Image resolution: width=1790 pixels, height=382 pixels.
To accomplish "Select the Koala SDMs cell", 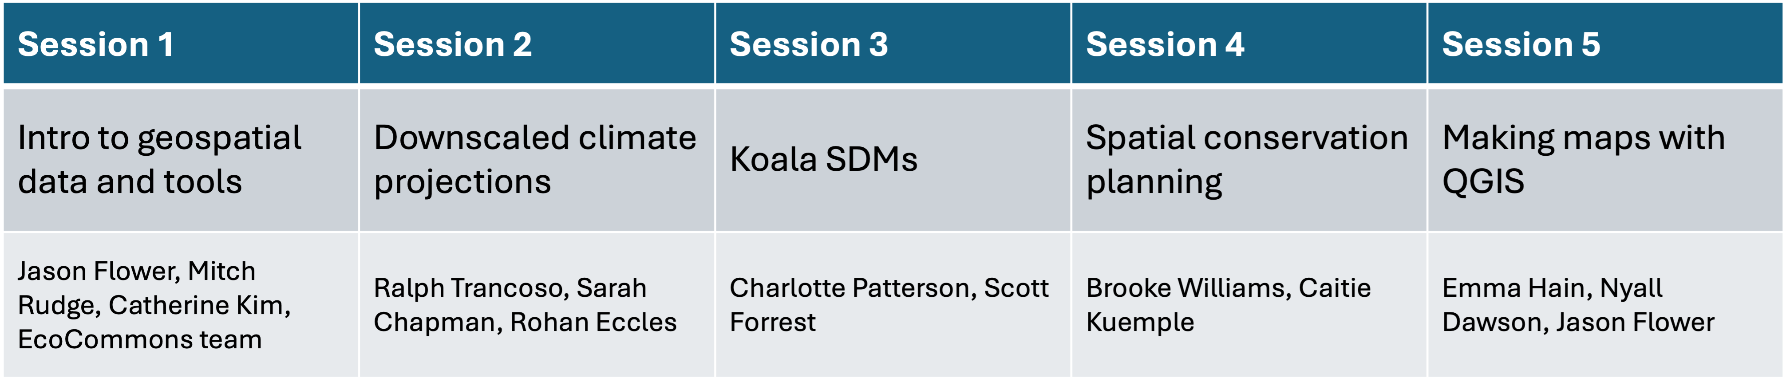I will pyautogui.click(x=893, y=159).
